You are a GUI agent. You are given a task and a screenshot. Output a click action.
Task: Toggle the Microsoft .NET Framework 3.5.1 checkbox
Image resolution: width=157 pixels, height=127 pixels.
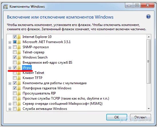tap(15, 42)
